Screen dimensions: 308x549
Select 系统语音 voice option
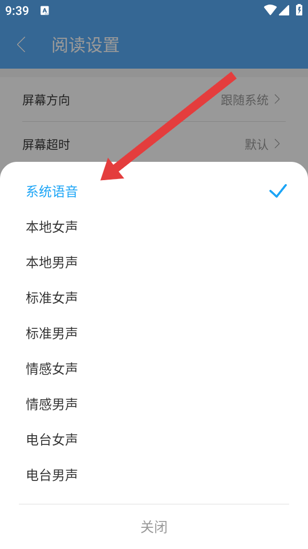pyautogui.click(x=154, y=192)
